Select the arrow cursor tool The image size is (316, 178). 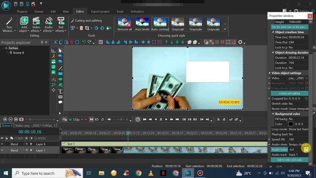point(60,50)
